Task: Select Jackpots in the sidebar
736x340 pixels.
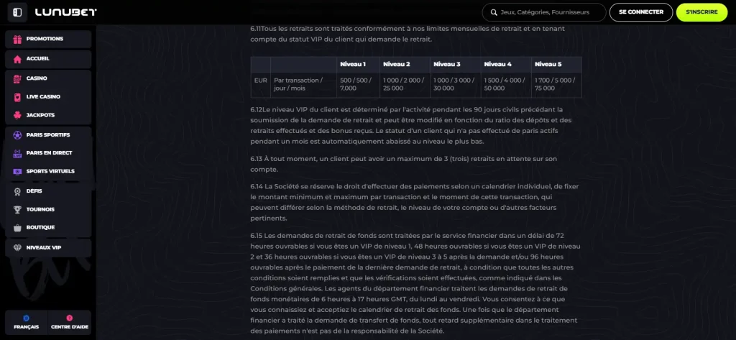Action: [48, 115]
